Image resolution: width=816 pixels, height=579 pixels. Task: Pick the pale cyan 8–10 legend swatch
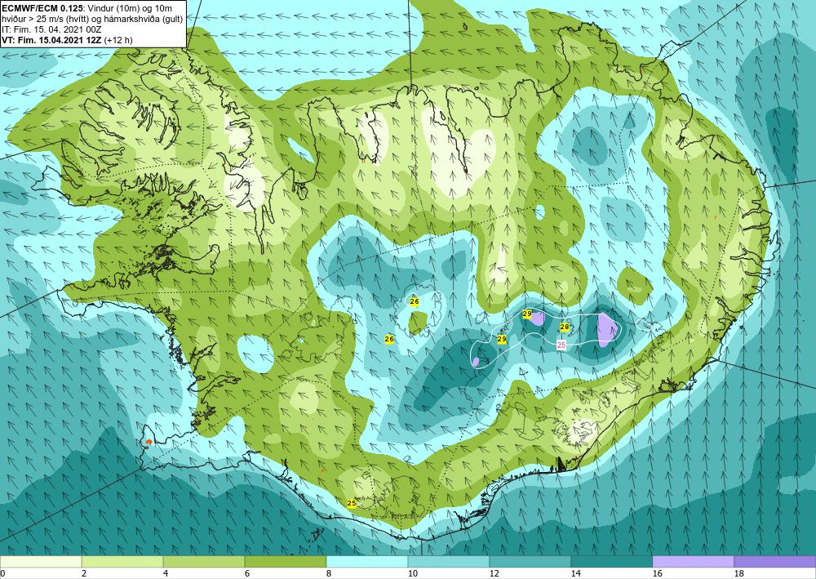pyautogui.click(x=367, y=562)
